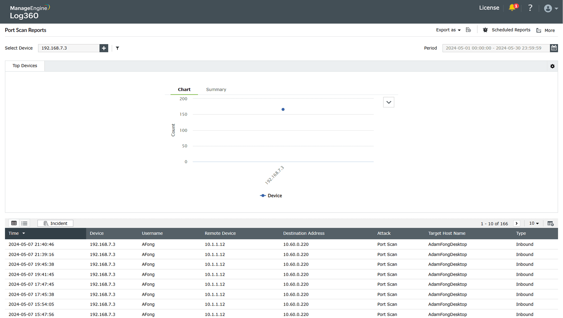The height and width of the screenshot is (318, 563).
Task: Open the chart settings gear icon
Action: click(x=552, y=66)
